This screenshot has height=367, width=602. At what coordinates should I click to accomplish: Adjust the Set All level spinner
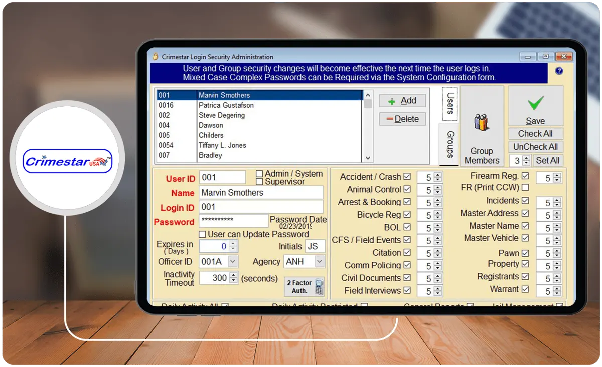pos(526,161)
